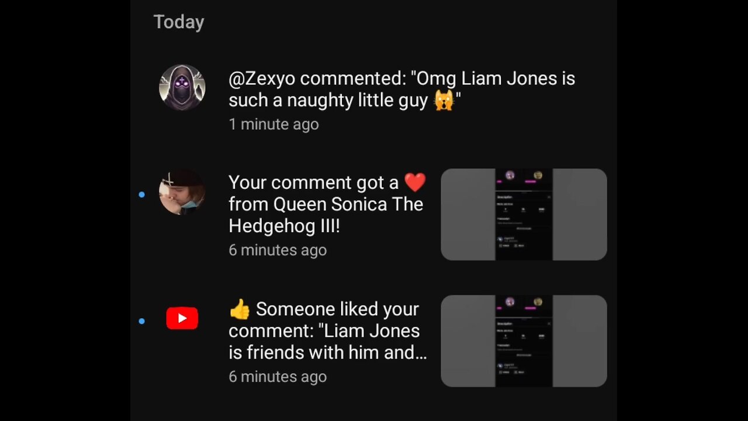Click the "Today" section header

[179, 22]
